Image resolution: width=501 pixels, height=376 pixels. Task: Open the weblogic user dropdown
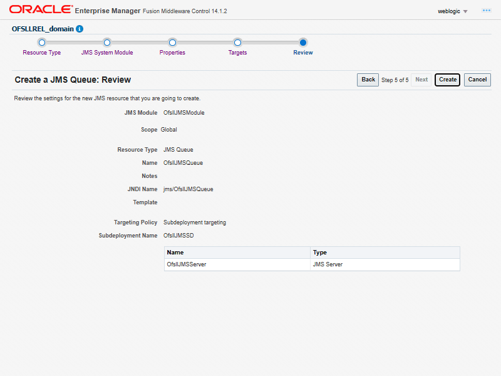(452, 11)
